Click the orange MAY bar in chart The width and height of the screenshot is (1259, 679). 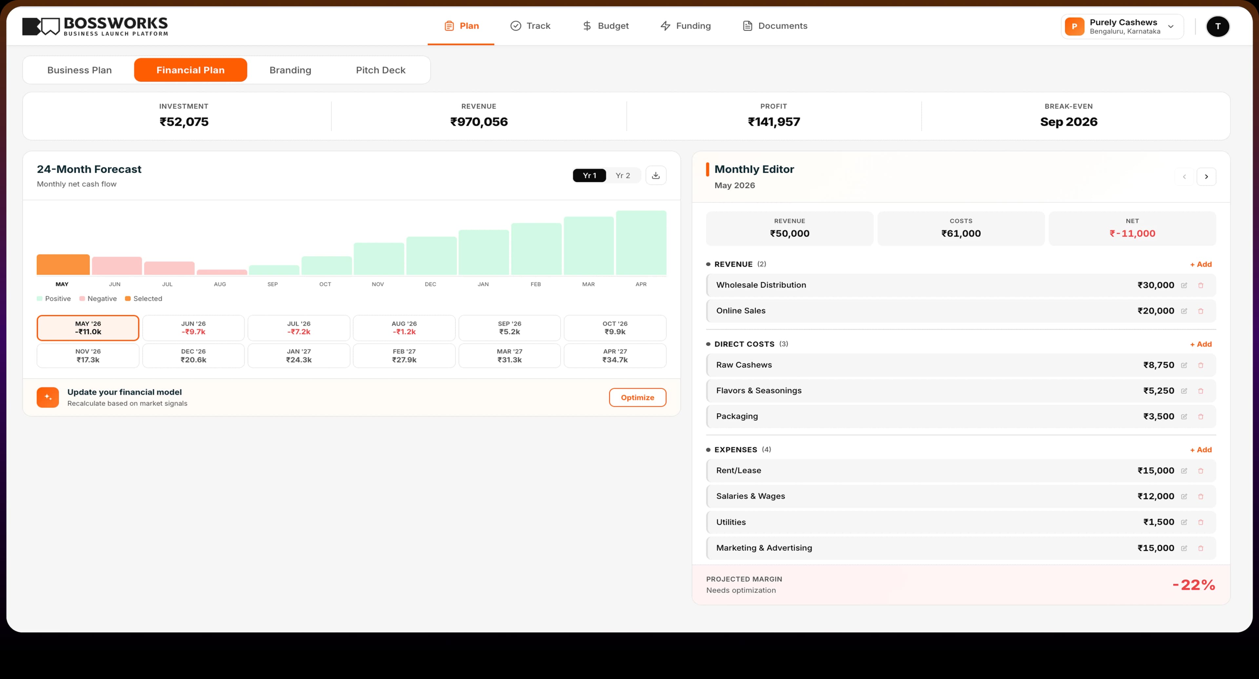[x=63, y=265]
